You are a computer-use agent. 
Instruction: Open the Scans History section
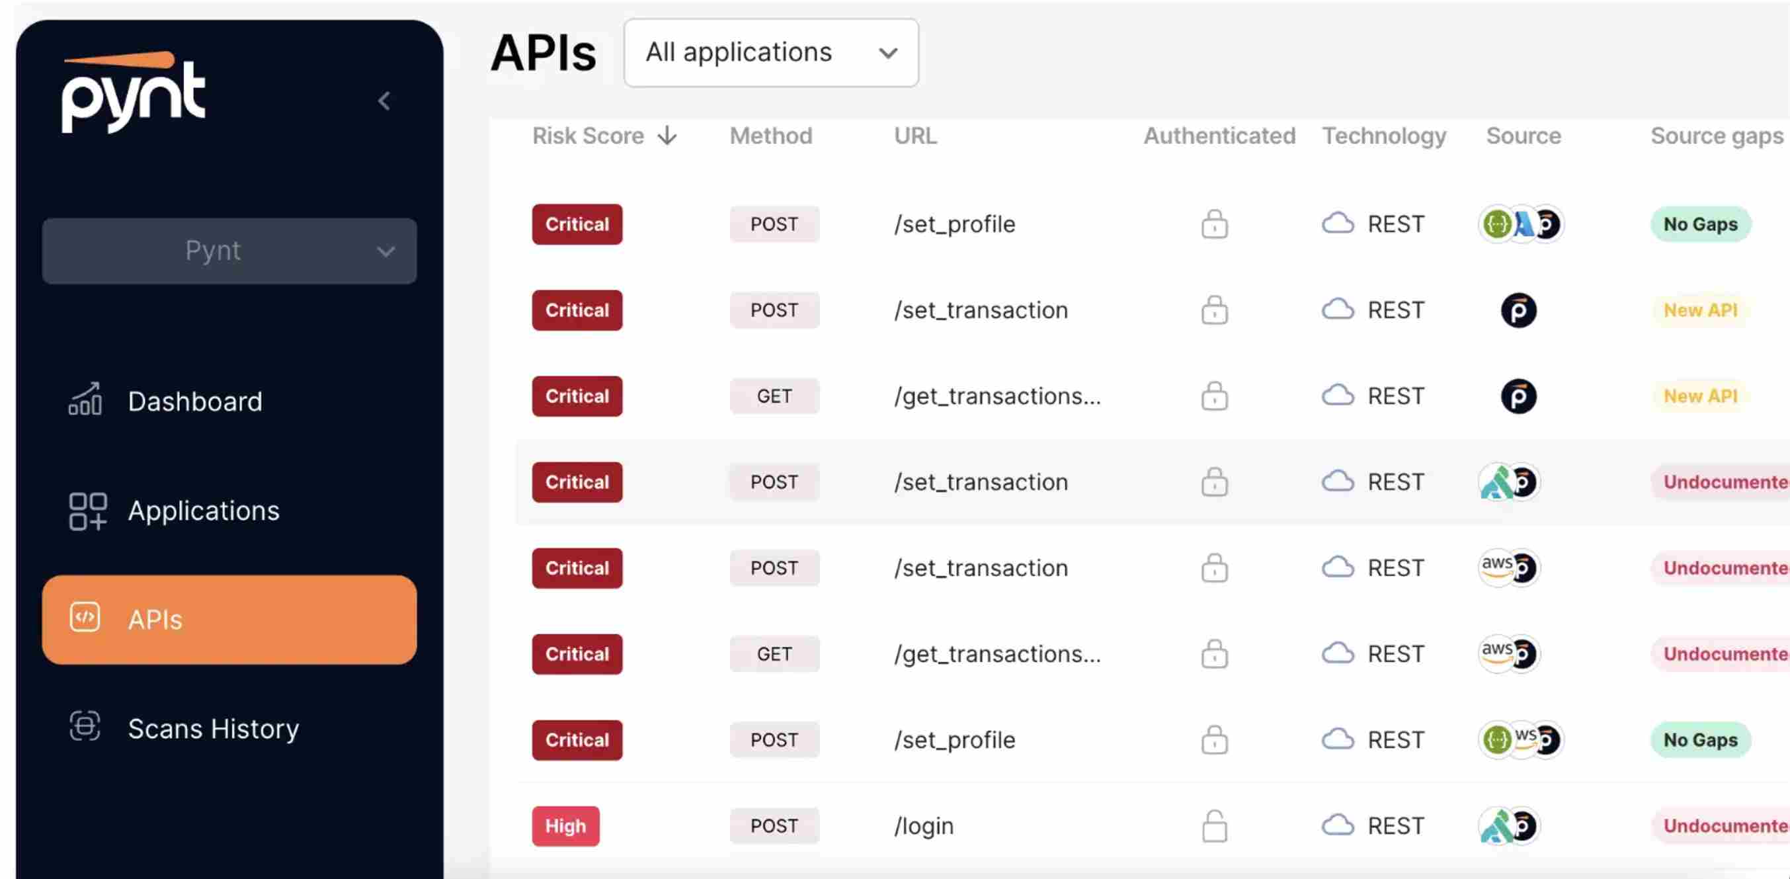click(213, 728)
